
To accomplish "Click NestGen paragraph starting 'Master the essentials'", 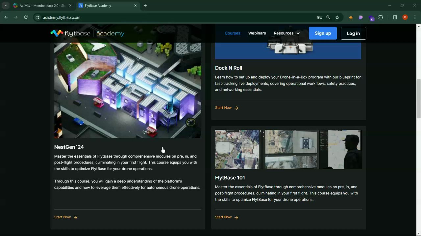I will (x=126, y=163).
